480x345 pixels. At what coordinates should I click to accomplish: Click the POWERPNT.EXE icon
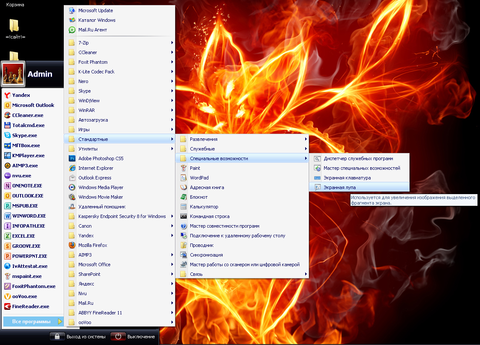[8, 256]
